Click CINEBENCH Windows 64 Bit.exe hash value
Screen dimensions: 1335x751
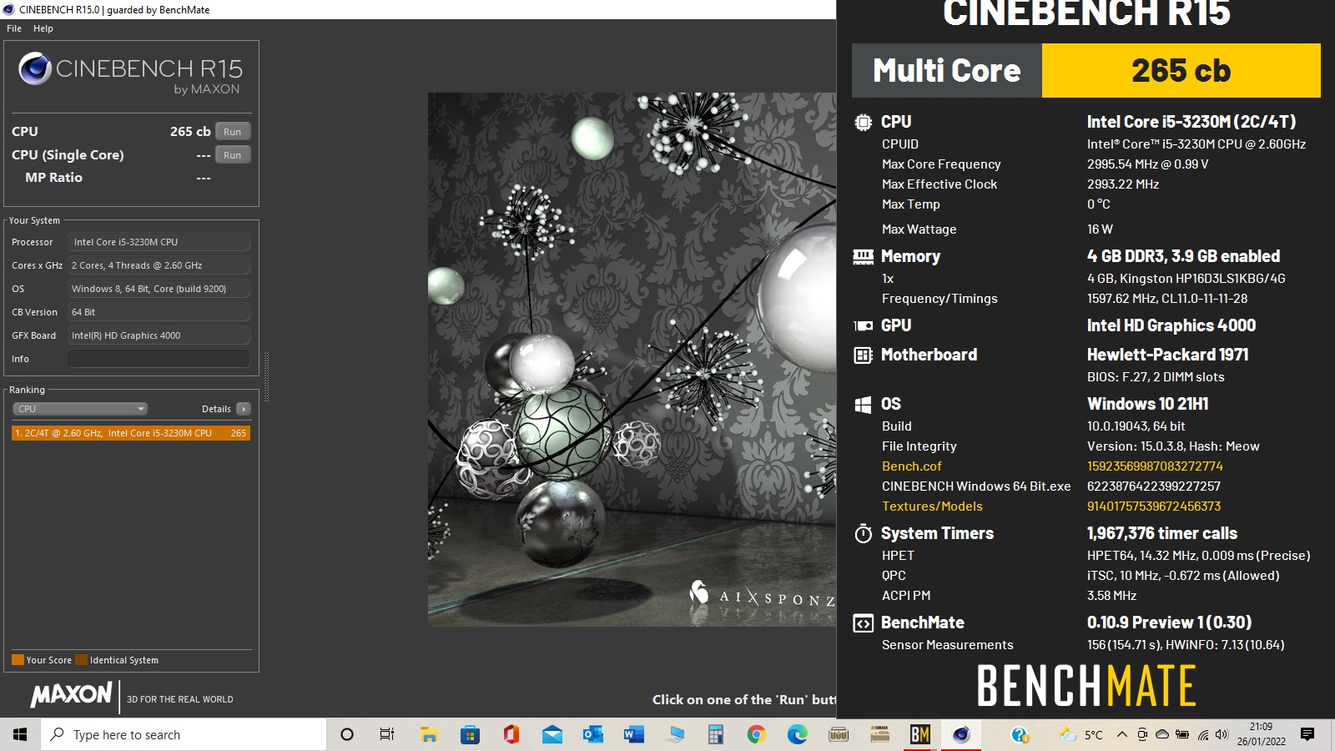pos(1154,486)
